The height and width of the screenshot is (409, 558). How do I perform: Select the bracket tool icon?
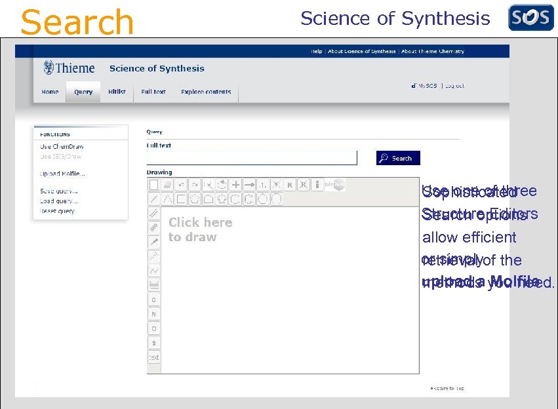click(x=153, y=285)
